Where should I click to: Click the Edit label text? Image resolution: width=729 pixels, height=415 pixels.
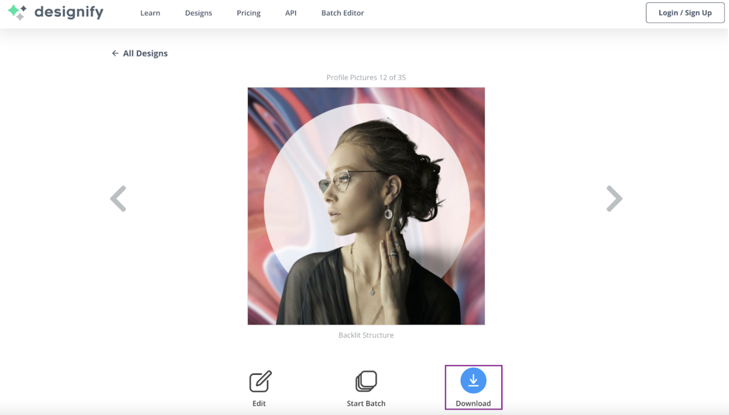point(259,403)
